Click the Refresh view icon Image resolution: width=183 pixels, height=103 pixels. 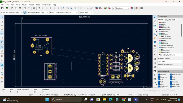coord(39,8)
